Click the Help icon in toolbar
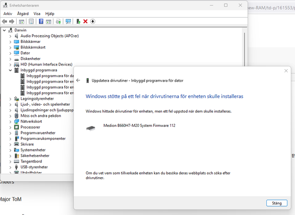Screen dimensions: 295x215 (41, 21)
